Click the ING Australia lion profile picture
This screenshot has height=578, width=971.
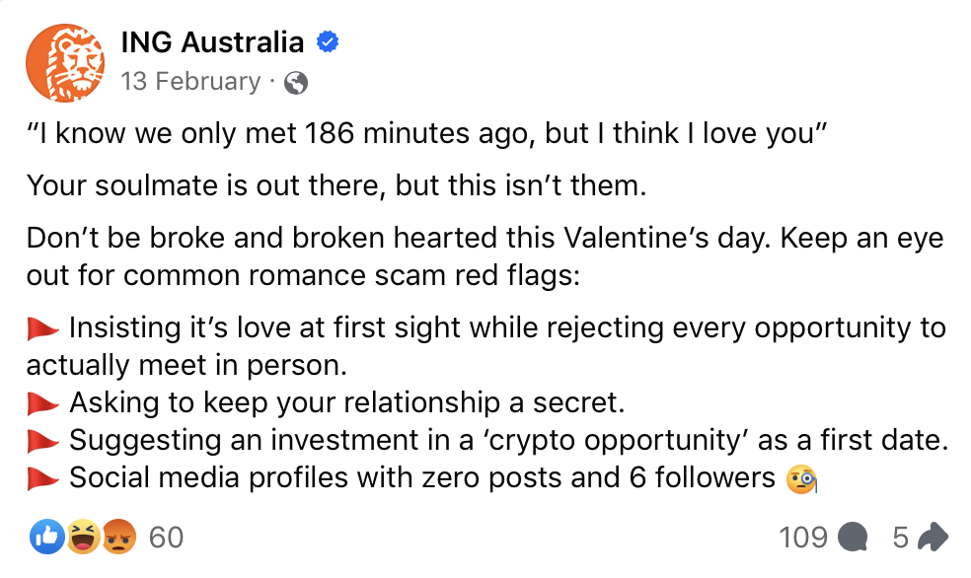pos(65,62)
